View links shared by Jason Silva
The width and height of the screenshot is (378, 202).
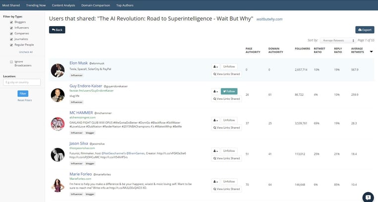coord(226,158)
